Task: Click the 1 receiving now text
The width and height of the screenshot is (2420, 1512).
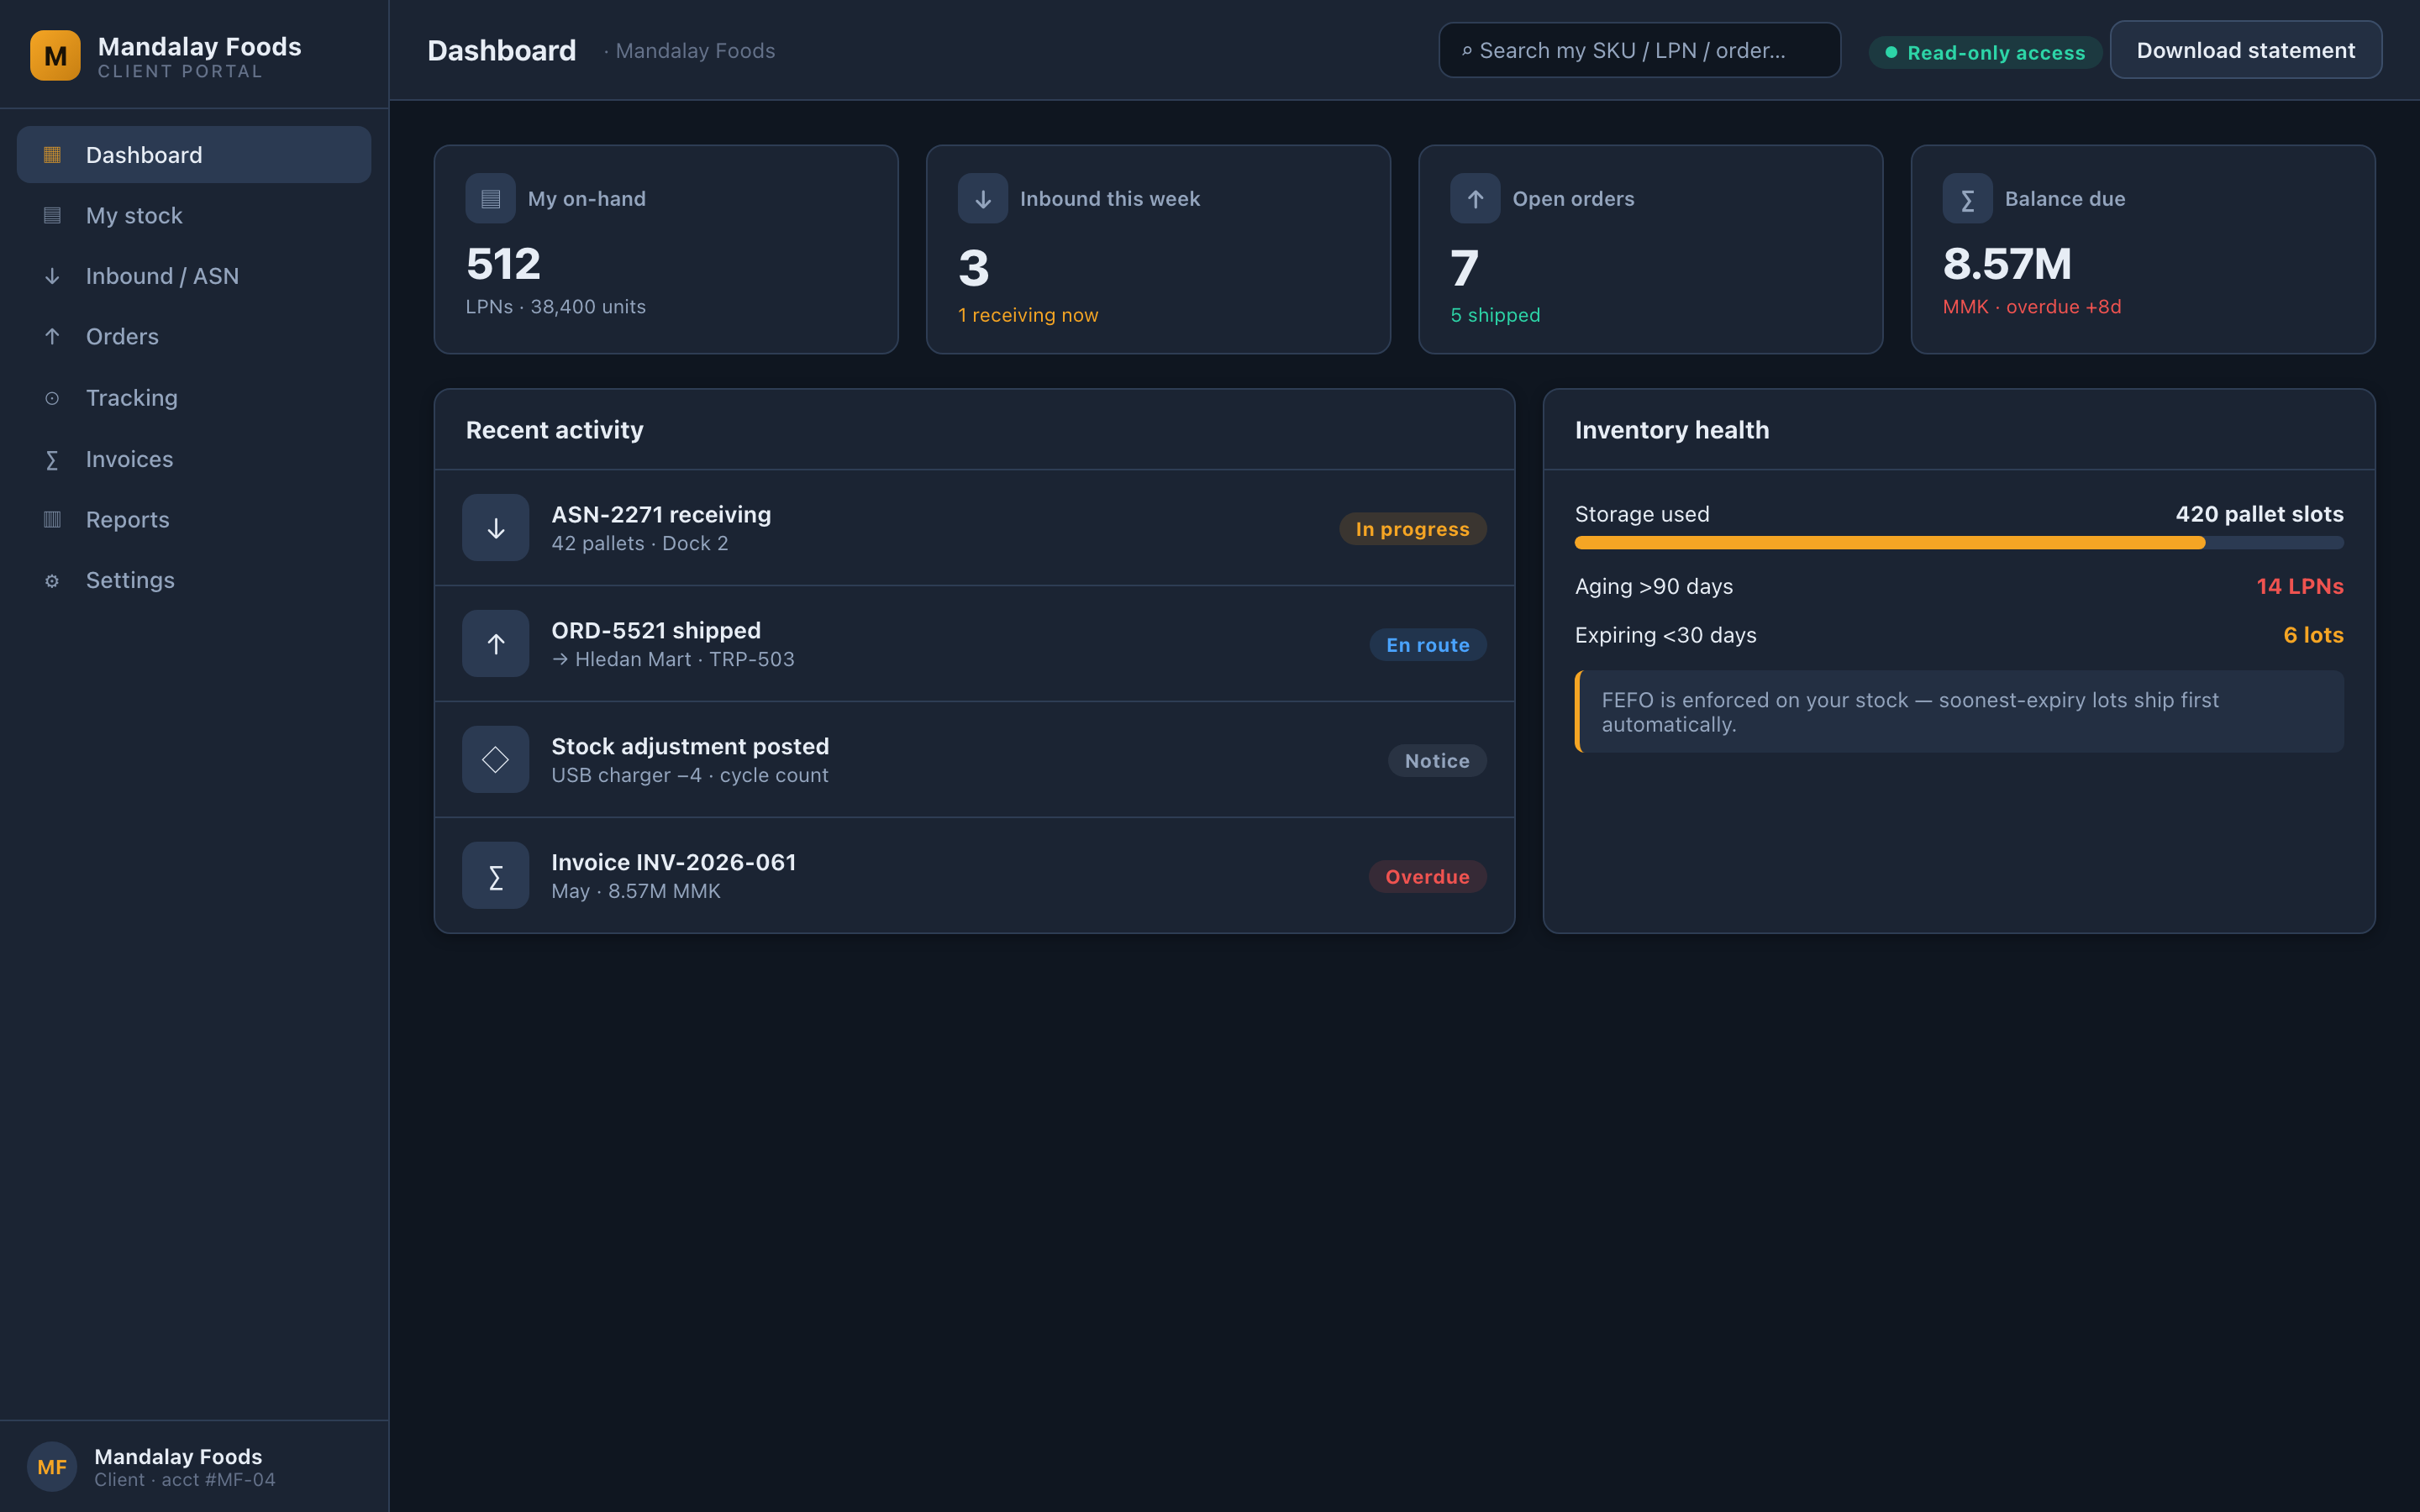Action: pyautogui.click(x=1028, y=315)
